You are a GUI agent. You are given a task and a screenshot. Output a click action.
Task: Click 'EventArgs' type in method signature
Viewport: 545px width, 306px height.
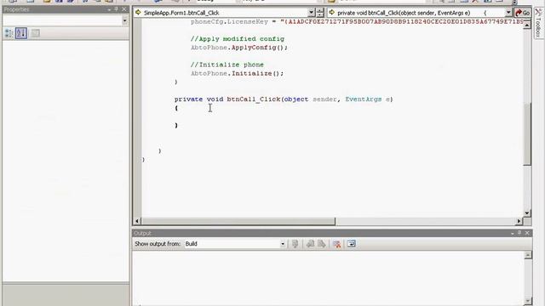pos(364,99)
